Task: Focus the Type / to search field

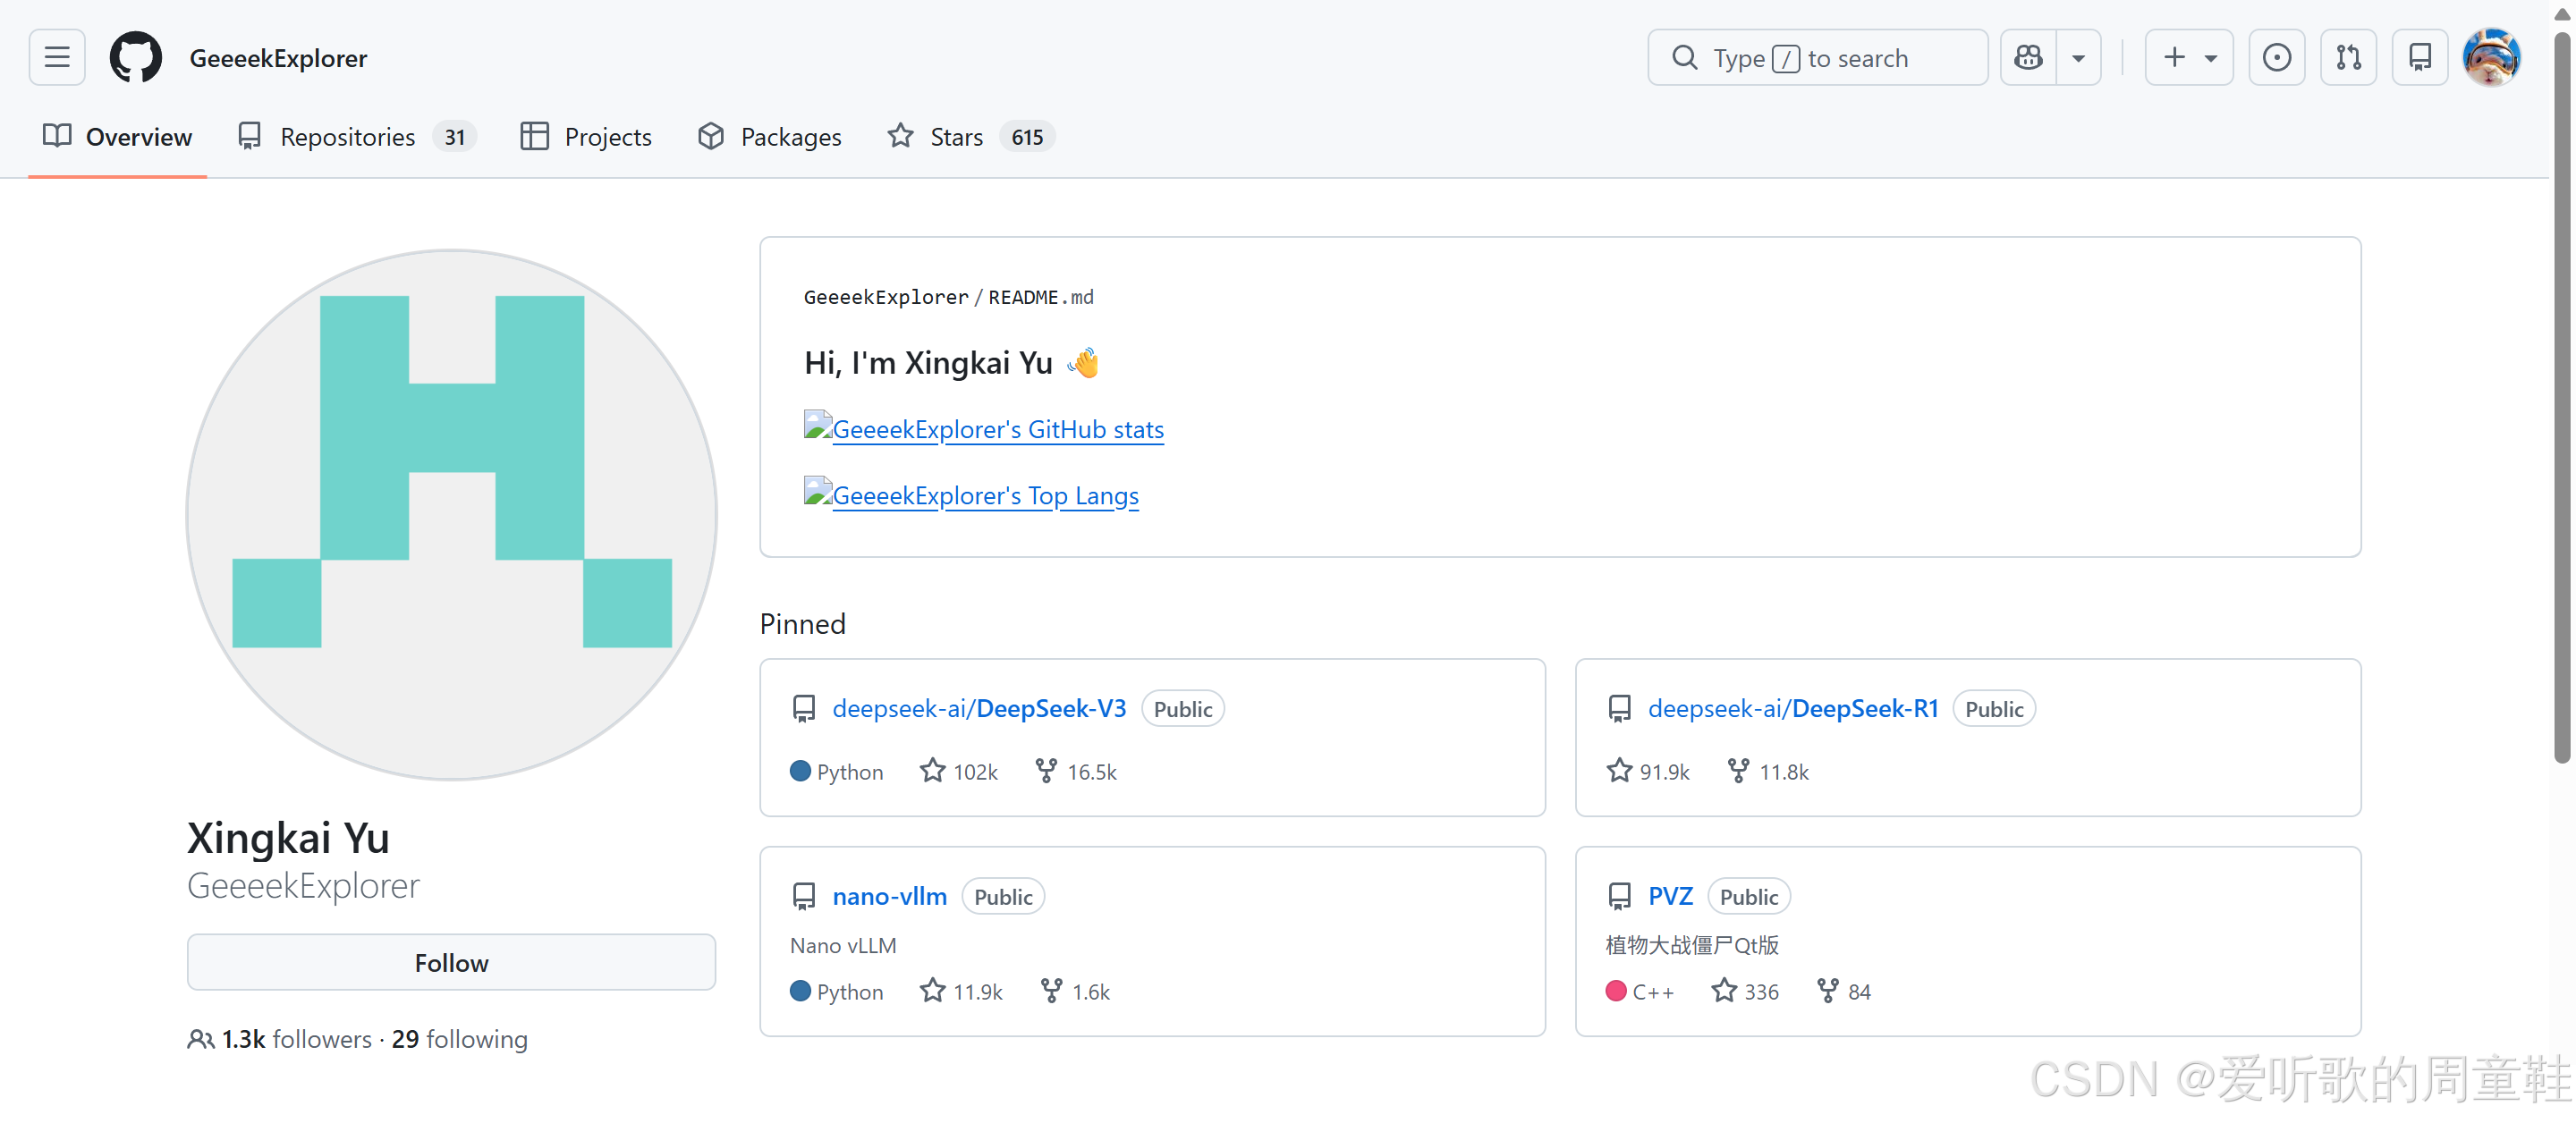Action: (1817, 57)
